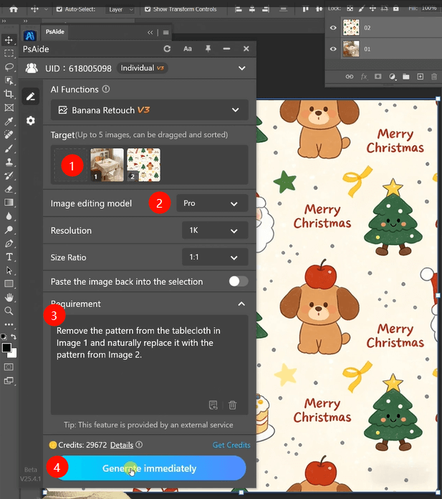Clear the requirement text with trash icon
The image size is (442, 499).
[232, 405]
